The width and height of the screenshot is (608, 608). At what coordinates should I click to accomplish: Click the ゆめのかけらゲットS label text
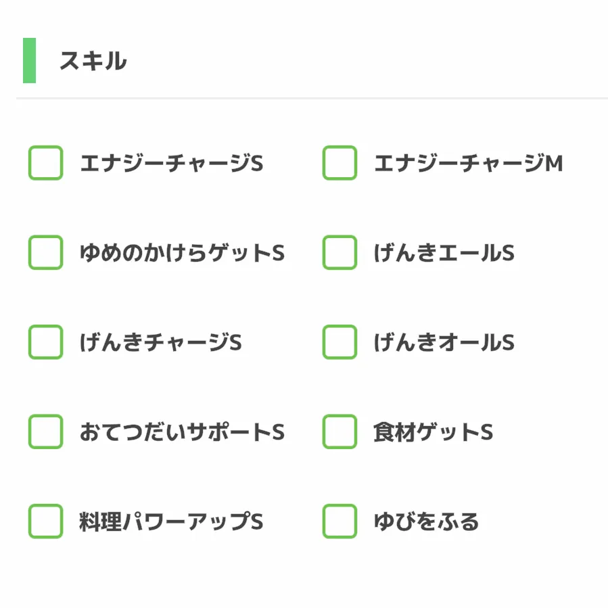[182, 254]
